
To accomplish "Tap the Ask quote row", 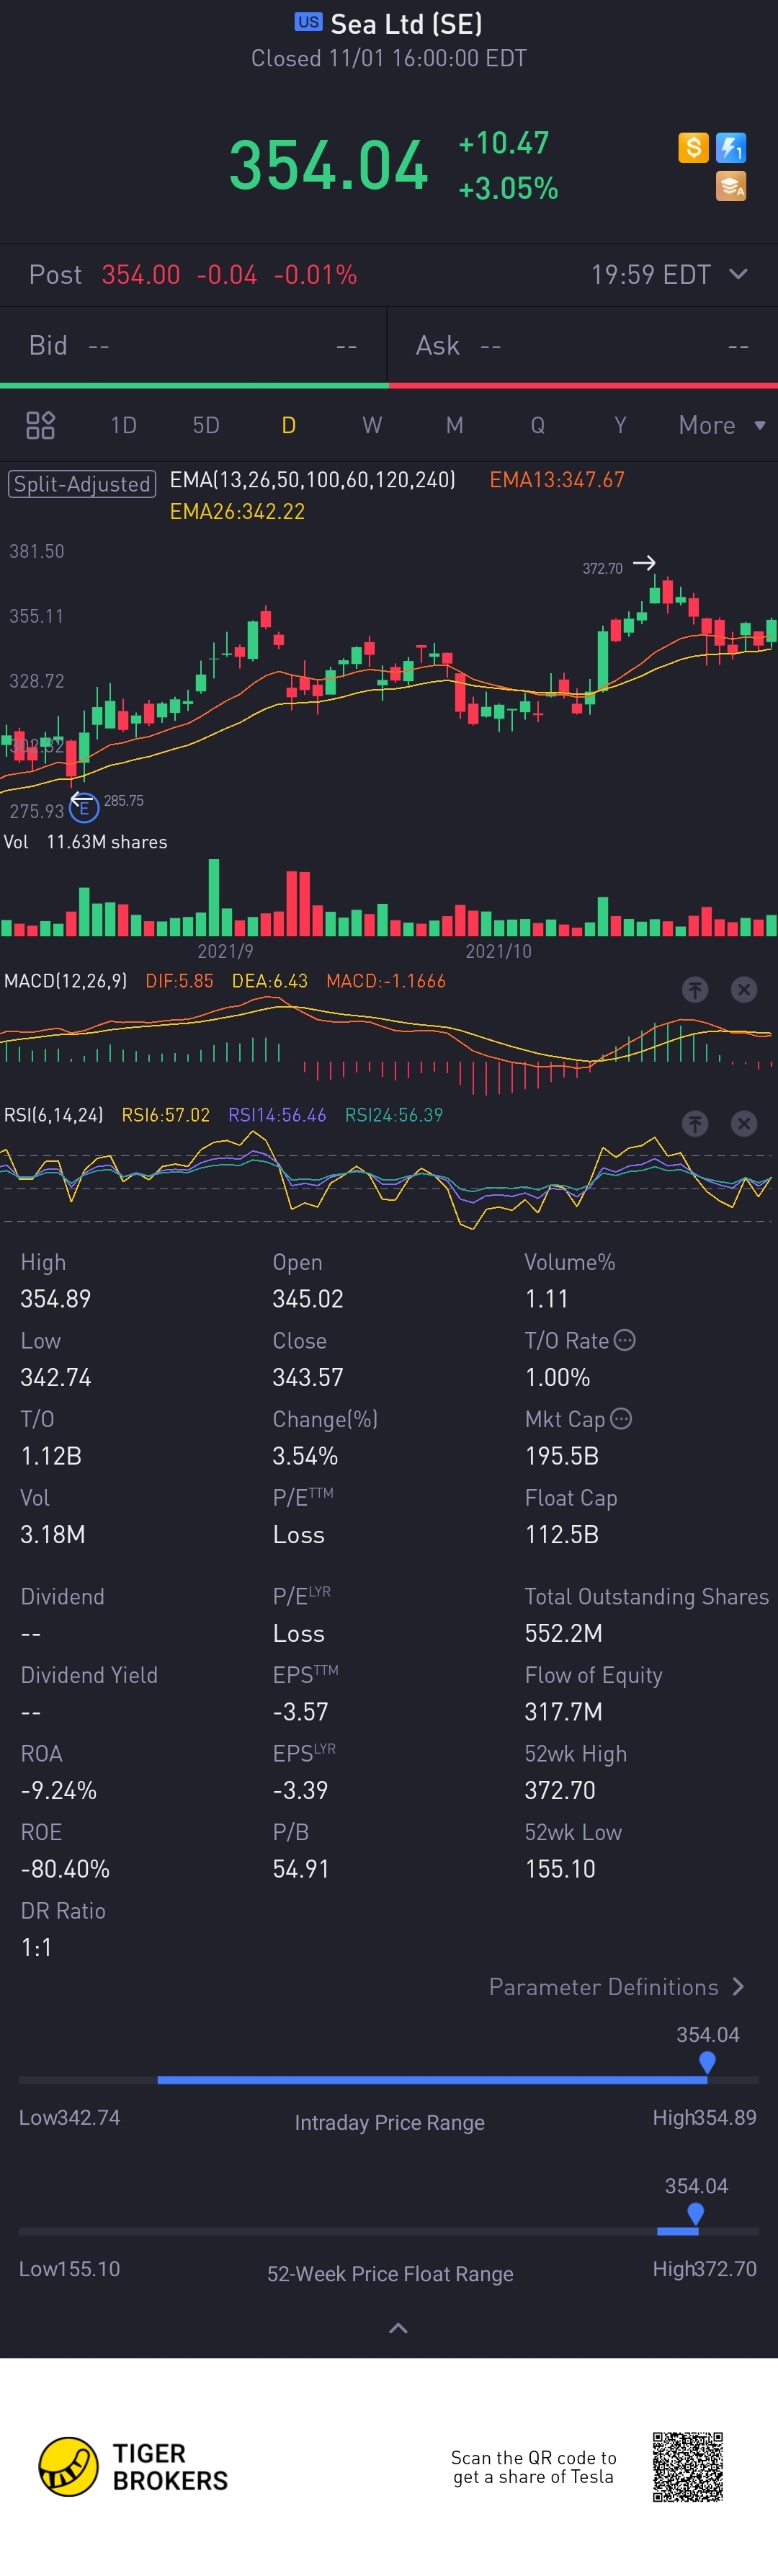I will pyautogui.click(x=583, y=345).
